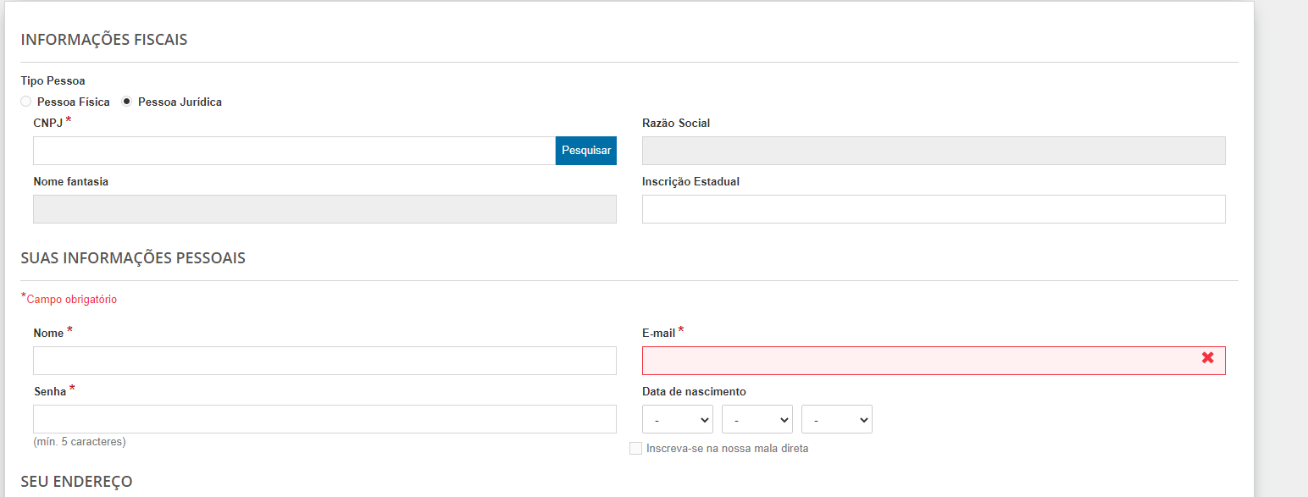Click the Nome fantasia field
Viewport: 1308px width, 497px height.
click(324, 209)
